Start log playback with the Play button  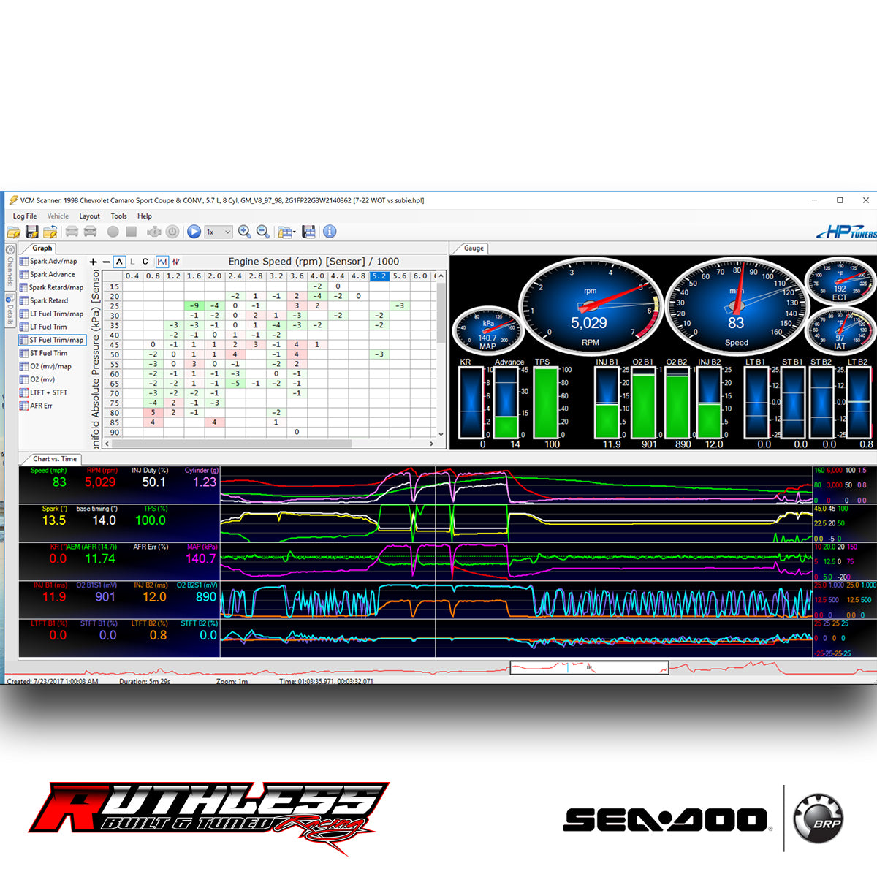pyautogui.click(x=193, y=232)
